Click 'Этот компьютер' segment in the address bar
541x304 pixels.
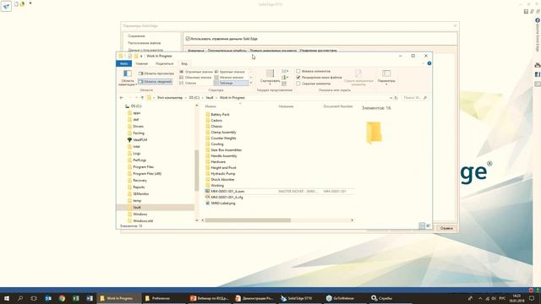(x=170, y=98)
